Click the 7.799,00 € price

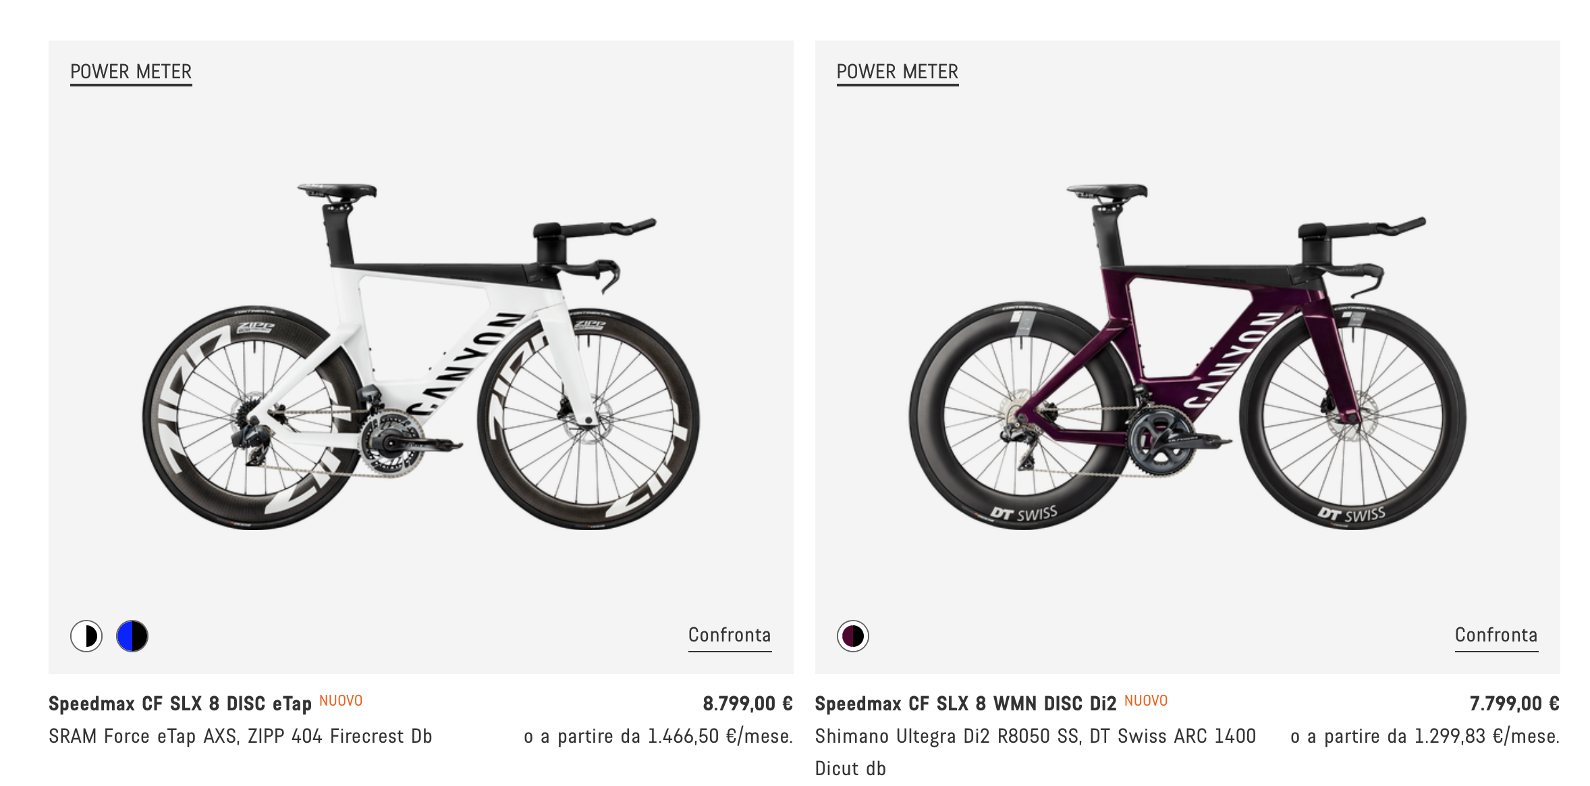(1514, 704)
